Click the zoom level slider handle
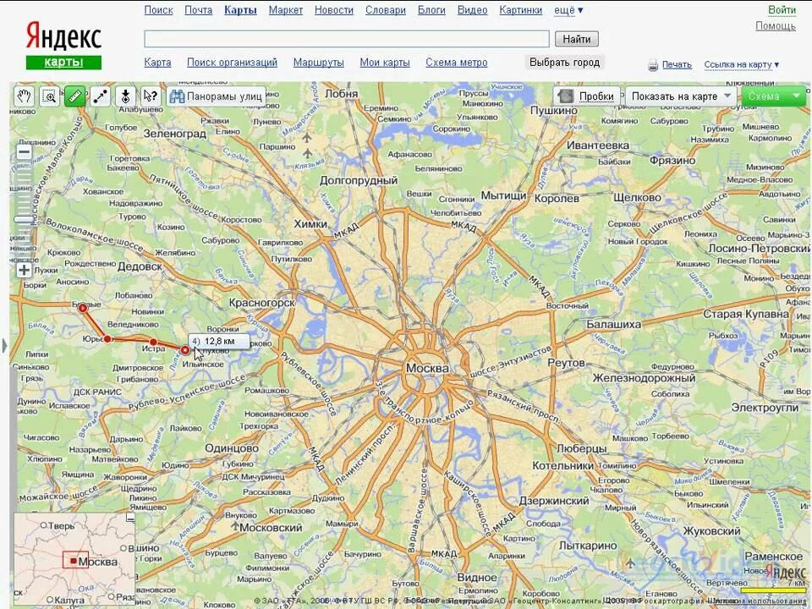The image size is (812, 609). tap(24, 220)
